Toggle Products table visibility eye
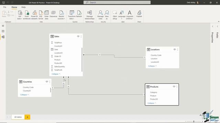220x123 pixels. tap(174, 86)
